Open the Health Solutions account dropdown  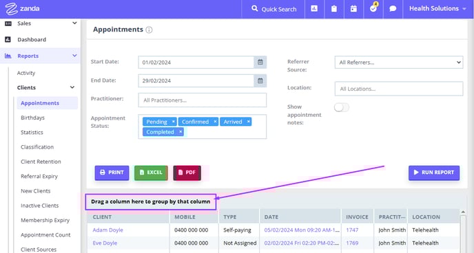pos(437,9)
